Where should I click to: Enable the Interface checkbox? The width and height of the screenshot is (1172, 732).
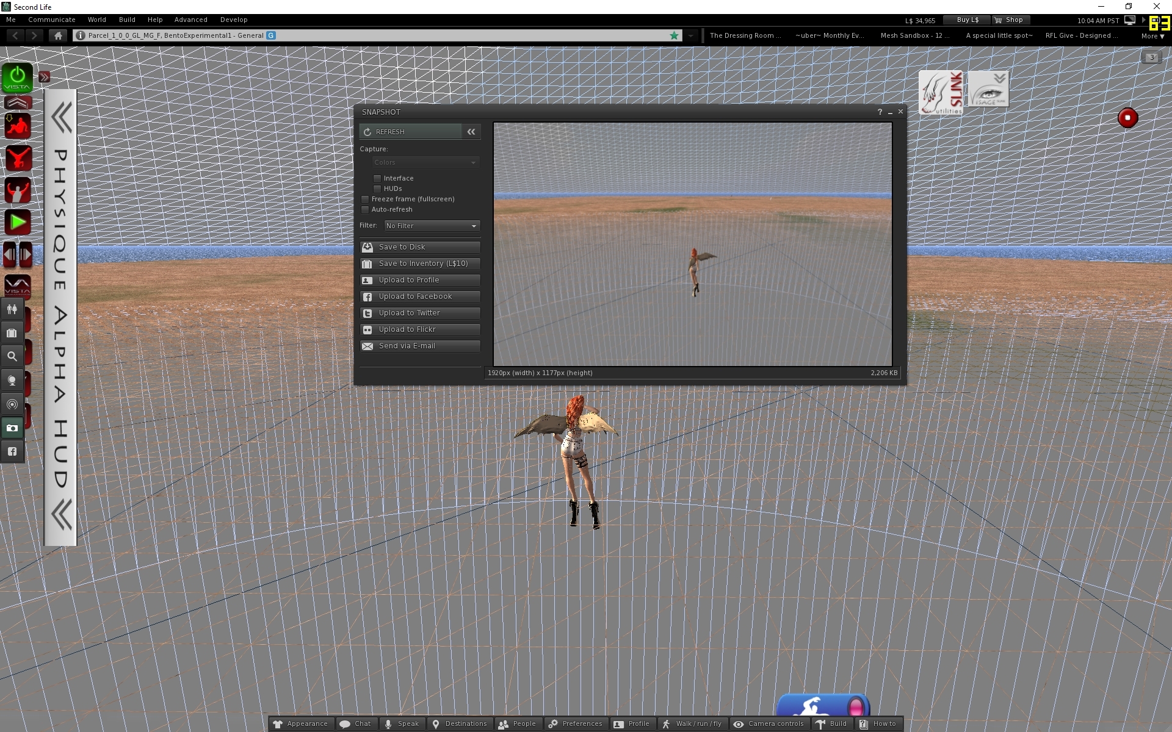(377, 178)
